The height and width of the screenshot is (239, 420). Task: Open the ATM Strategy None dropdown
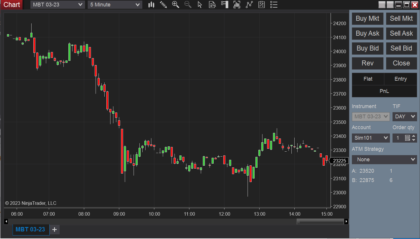[x=384, y=160]
